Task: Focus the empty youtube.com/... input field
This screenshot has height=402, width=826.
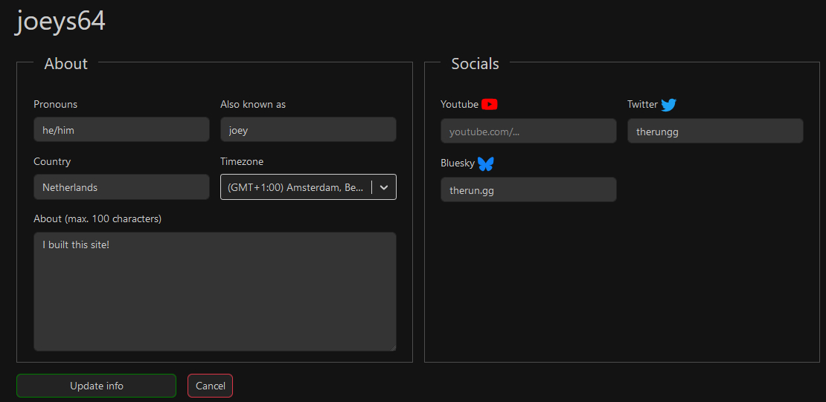Action: click(528, 132)
